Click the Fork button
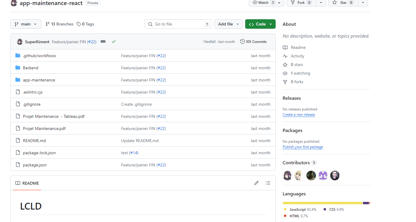This screenshot has width=416, height=222. (301, 3)
